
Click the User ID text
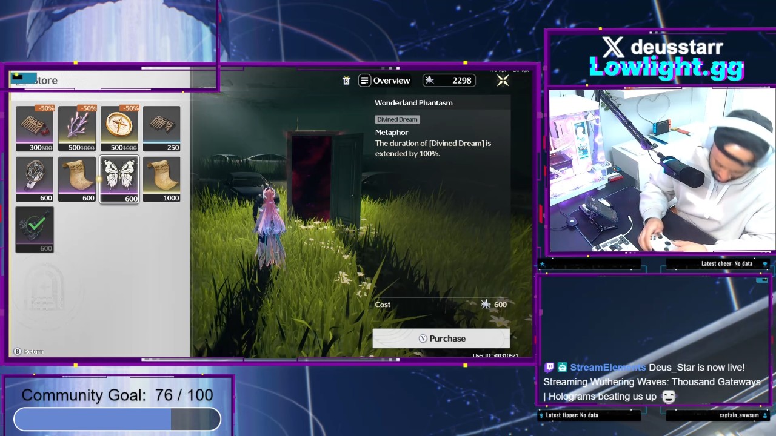coord(495,355)
